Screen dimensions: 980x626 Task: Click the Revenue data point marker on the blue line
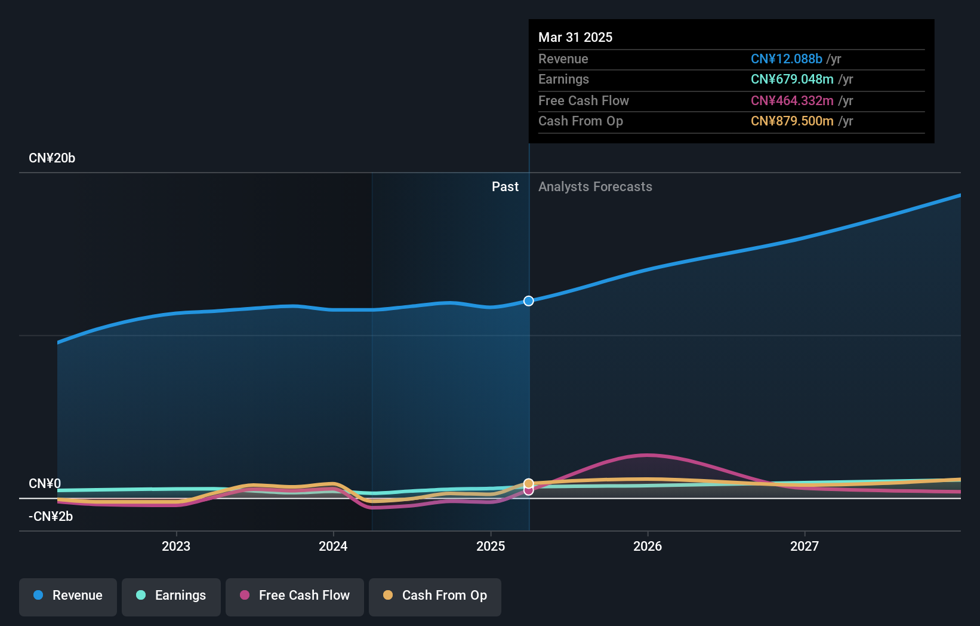tap(529, 301)
